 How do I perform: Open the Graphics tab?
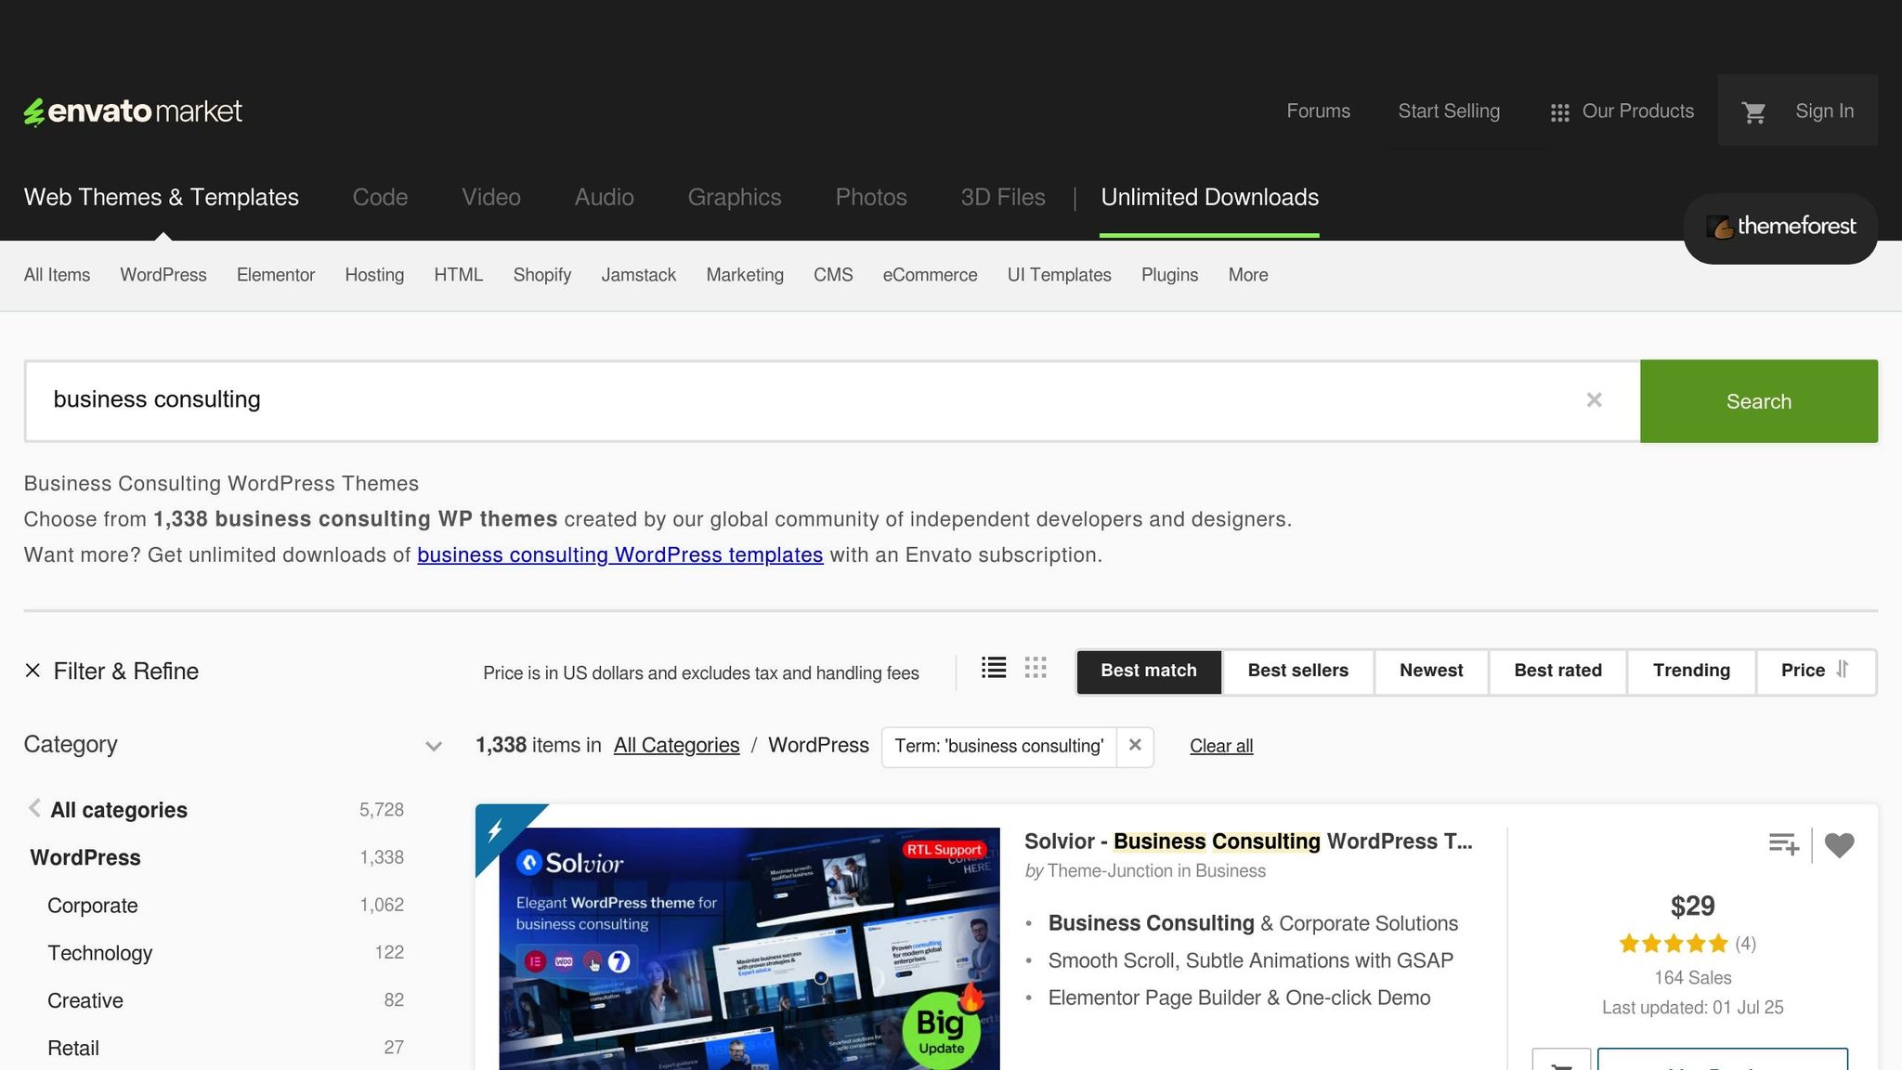click(x=735, y=197)
